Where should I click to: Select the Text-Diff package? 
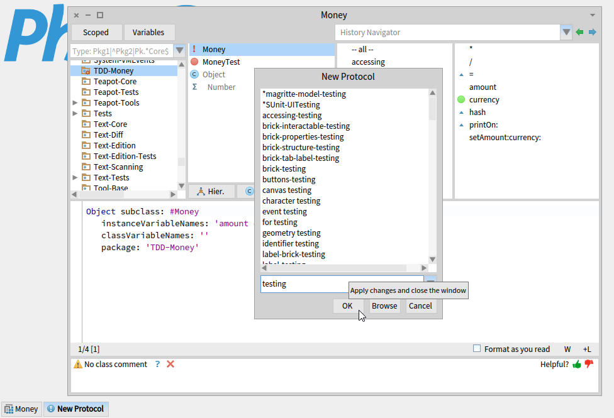tap(108, 135)
